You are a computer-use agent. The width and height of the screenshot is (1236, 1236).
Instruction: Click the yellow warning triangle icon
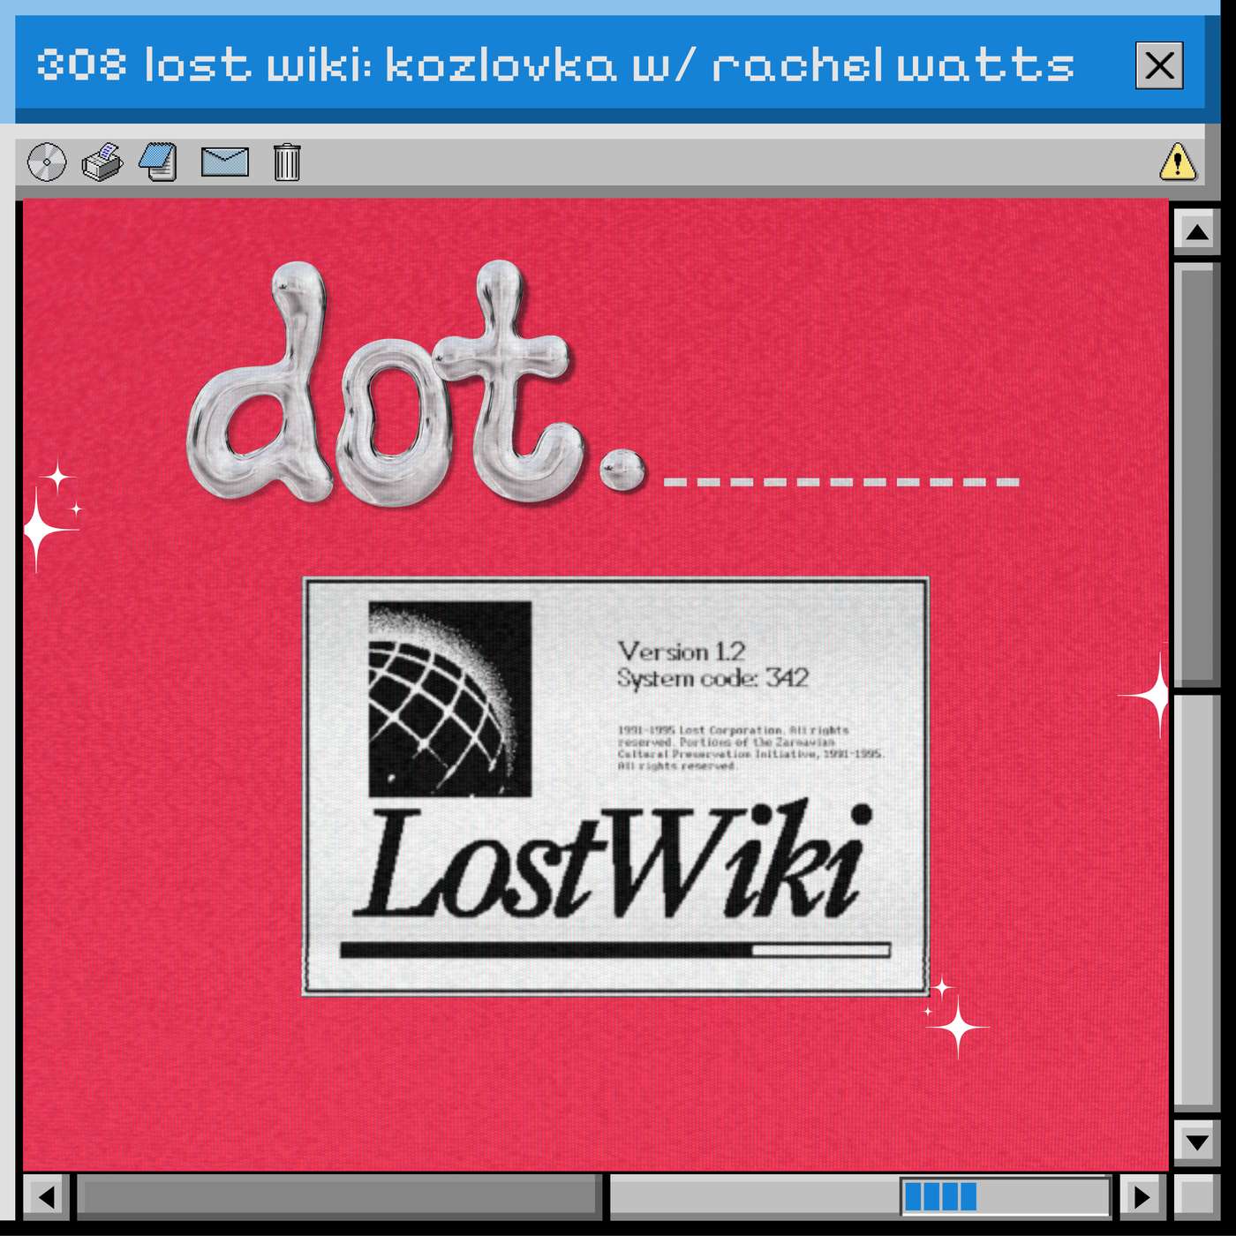point(1178,162)
